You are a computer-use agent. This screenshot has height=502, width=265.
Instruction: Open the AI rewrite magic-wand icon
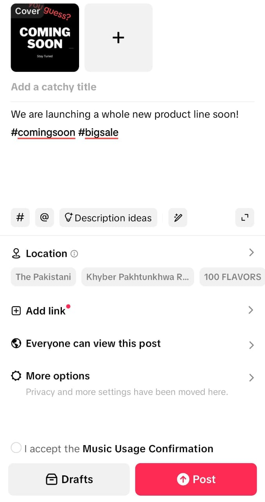[178, 218]
